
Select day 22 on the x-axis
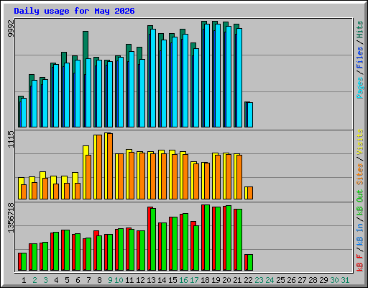[248, 280]
